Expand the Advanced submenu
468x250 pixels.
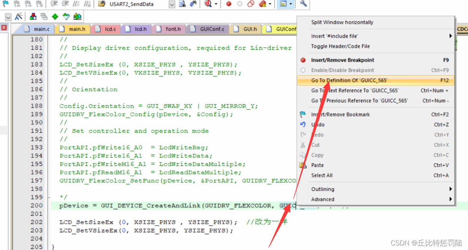(450, 199)
